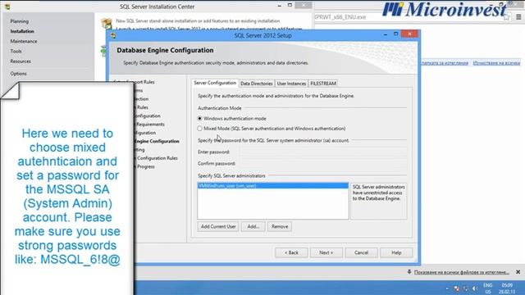
Task: Click the Installation Center title bar icon
Action: click(x=7, y=7)
